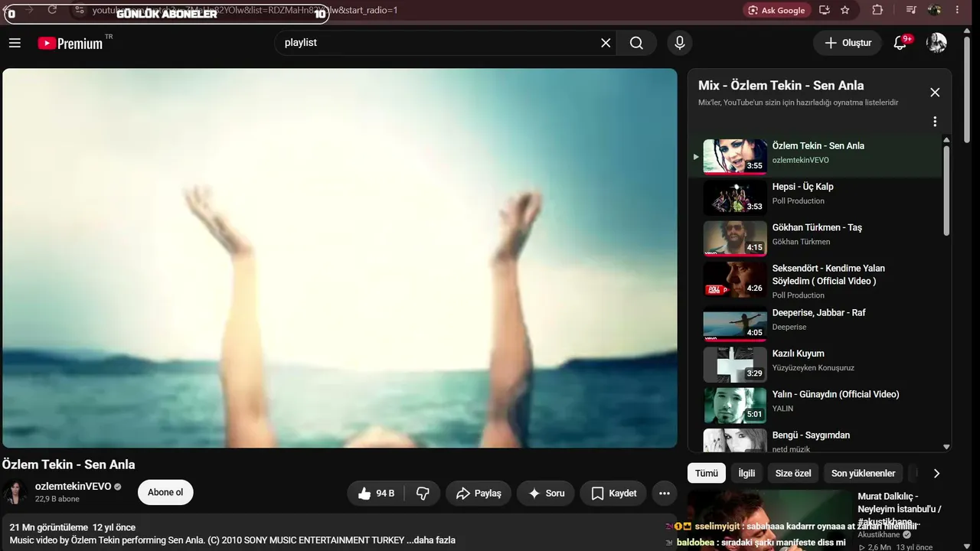The width and height of the screenshot is (980, 551).
Task: Open the Soru ask button
Action: [546, 494]
